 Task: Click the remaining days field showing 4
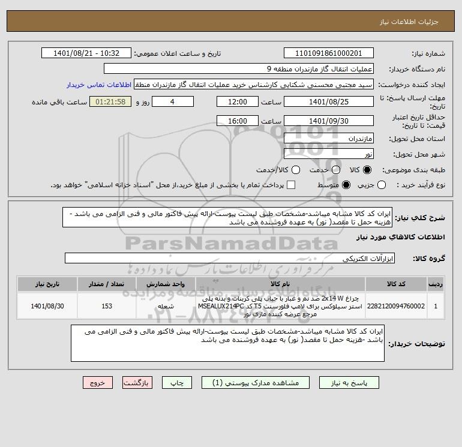[173, 102]
